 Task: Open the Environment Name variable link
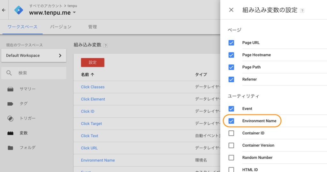(x=98, y=160)
